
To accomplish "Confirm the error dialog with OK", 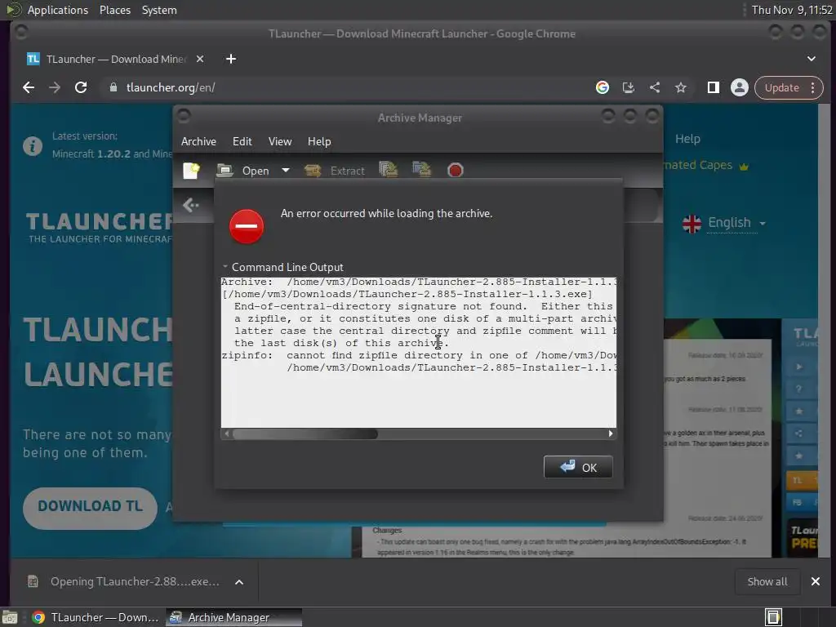I will point(578,467).
